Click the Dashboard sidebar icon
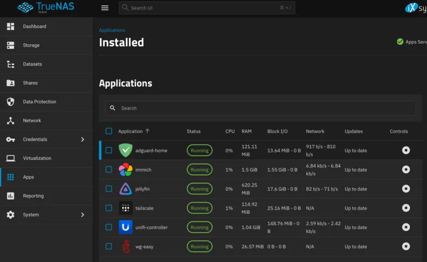This screenshot has width=427, height=262. pyautogui.click(x=11, y=27)
